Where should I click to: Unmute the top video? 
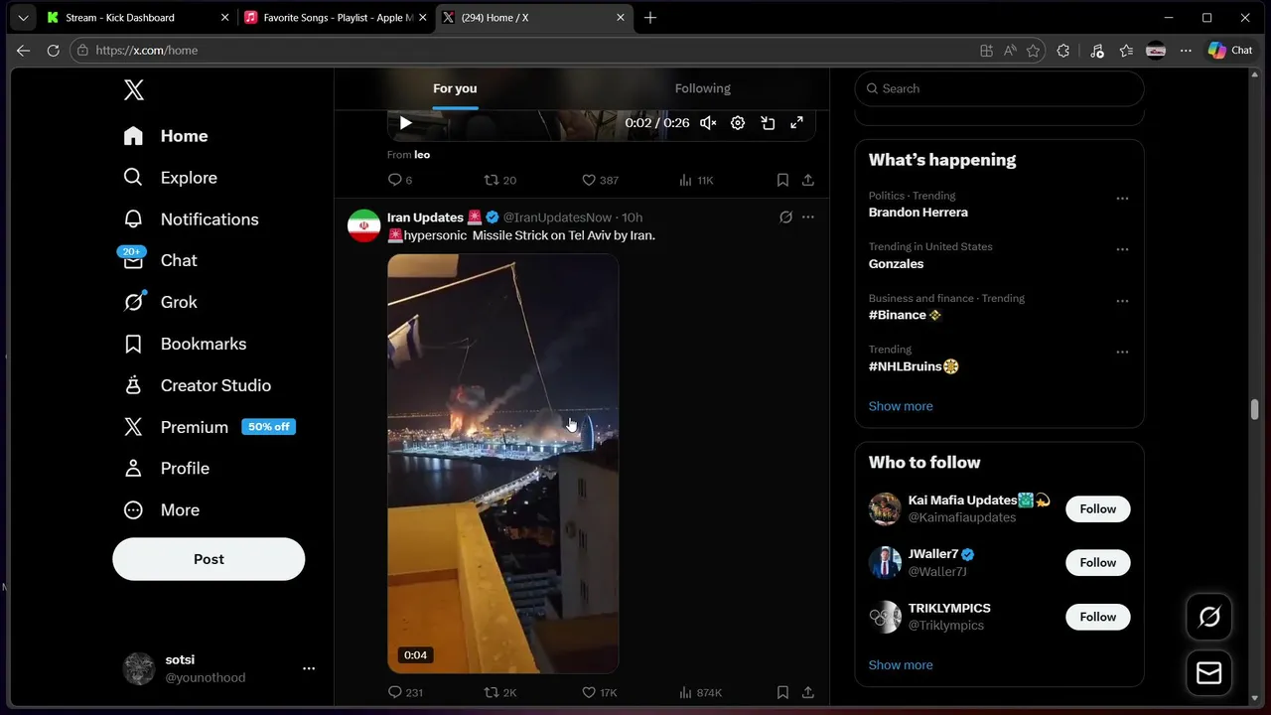click(x=708, y=123)
